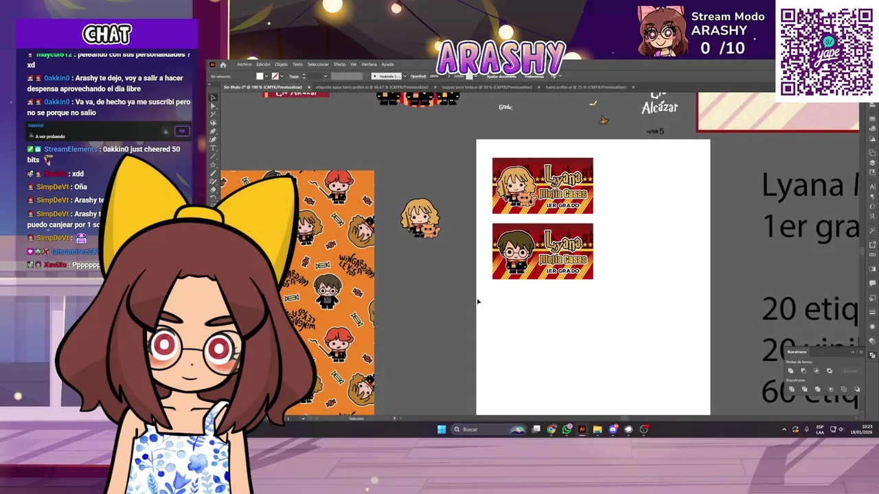Open the Seleccionar menu

[318, 64]
